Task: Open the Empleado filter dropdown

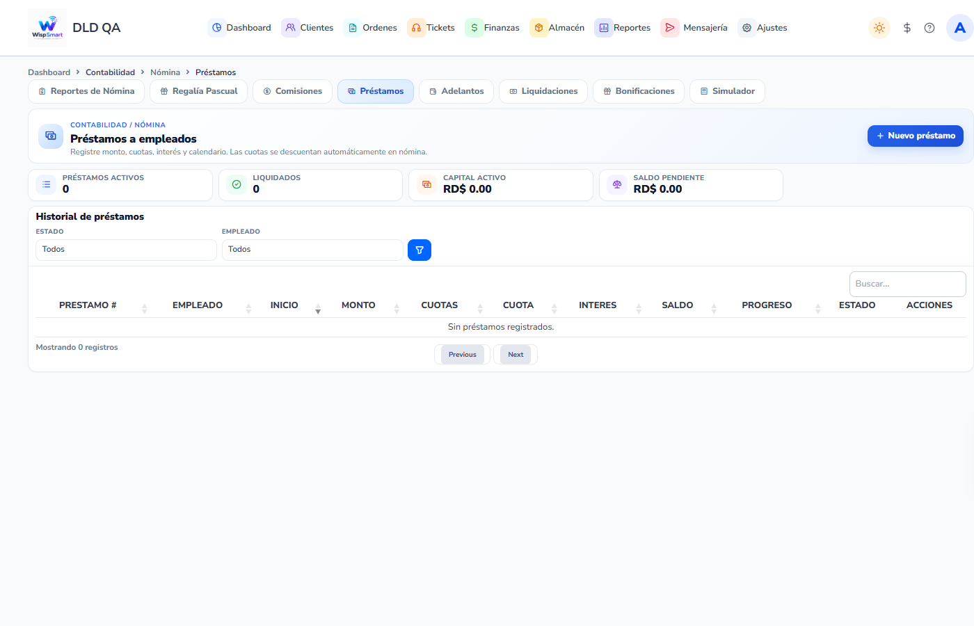Action: tap(312, 250)
